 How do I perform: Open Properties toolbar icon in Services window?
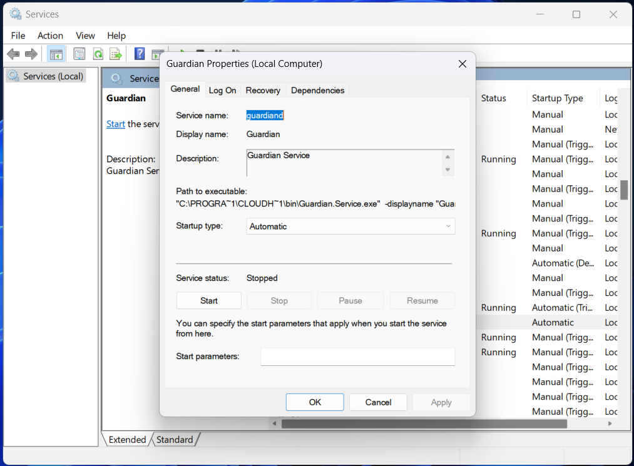[x=79, y=54]
